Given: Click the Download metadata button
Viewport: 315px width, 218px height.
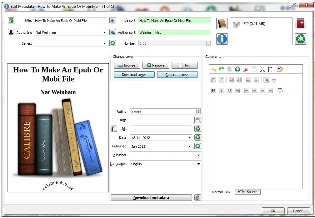Looking at the screenshot, I should point(151,197).
